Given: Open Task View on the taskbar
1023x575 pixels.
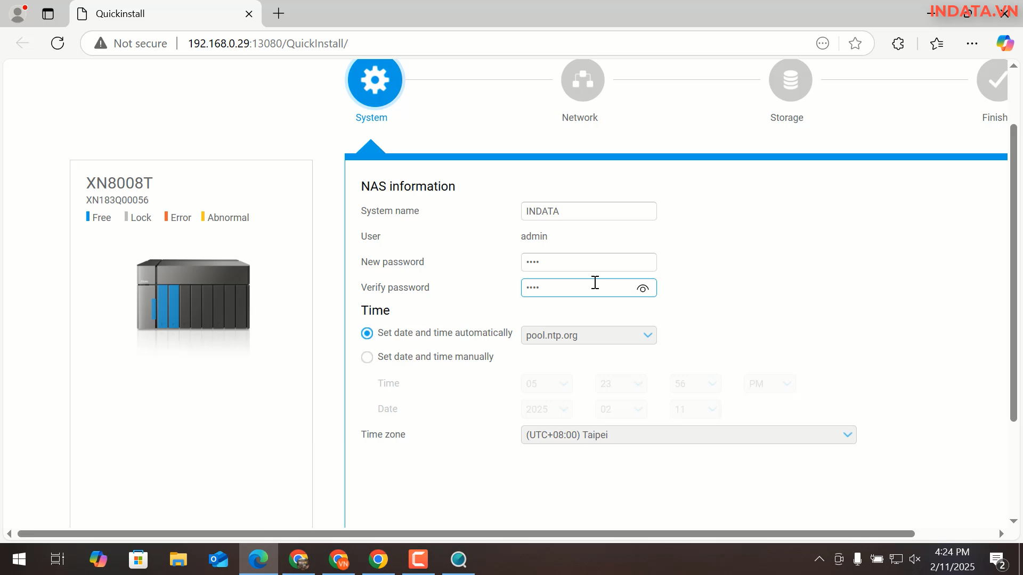Looking at the screenshot, I should (x=58, y=559).
